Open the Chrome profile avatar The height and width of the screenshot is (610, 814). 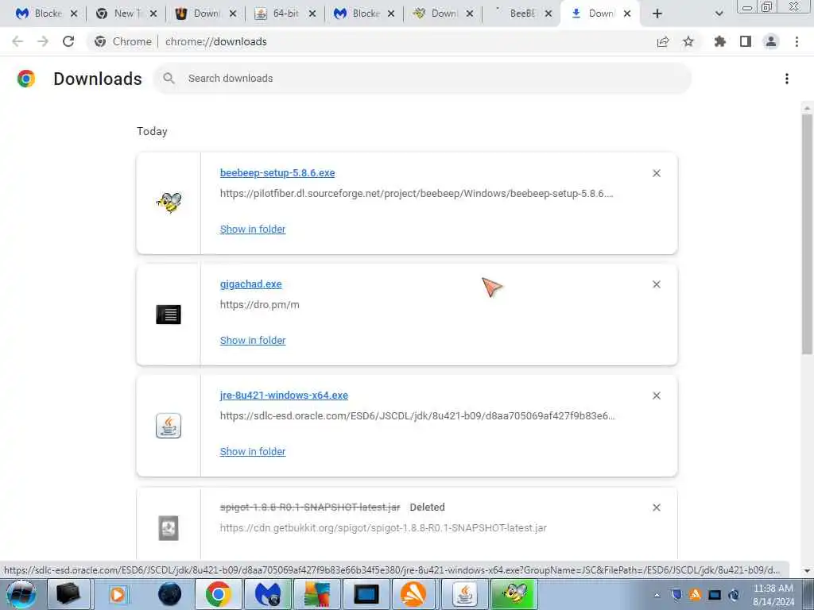(771, 41)
